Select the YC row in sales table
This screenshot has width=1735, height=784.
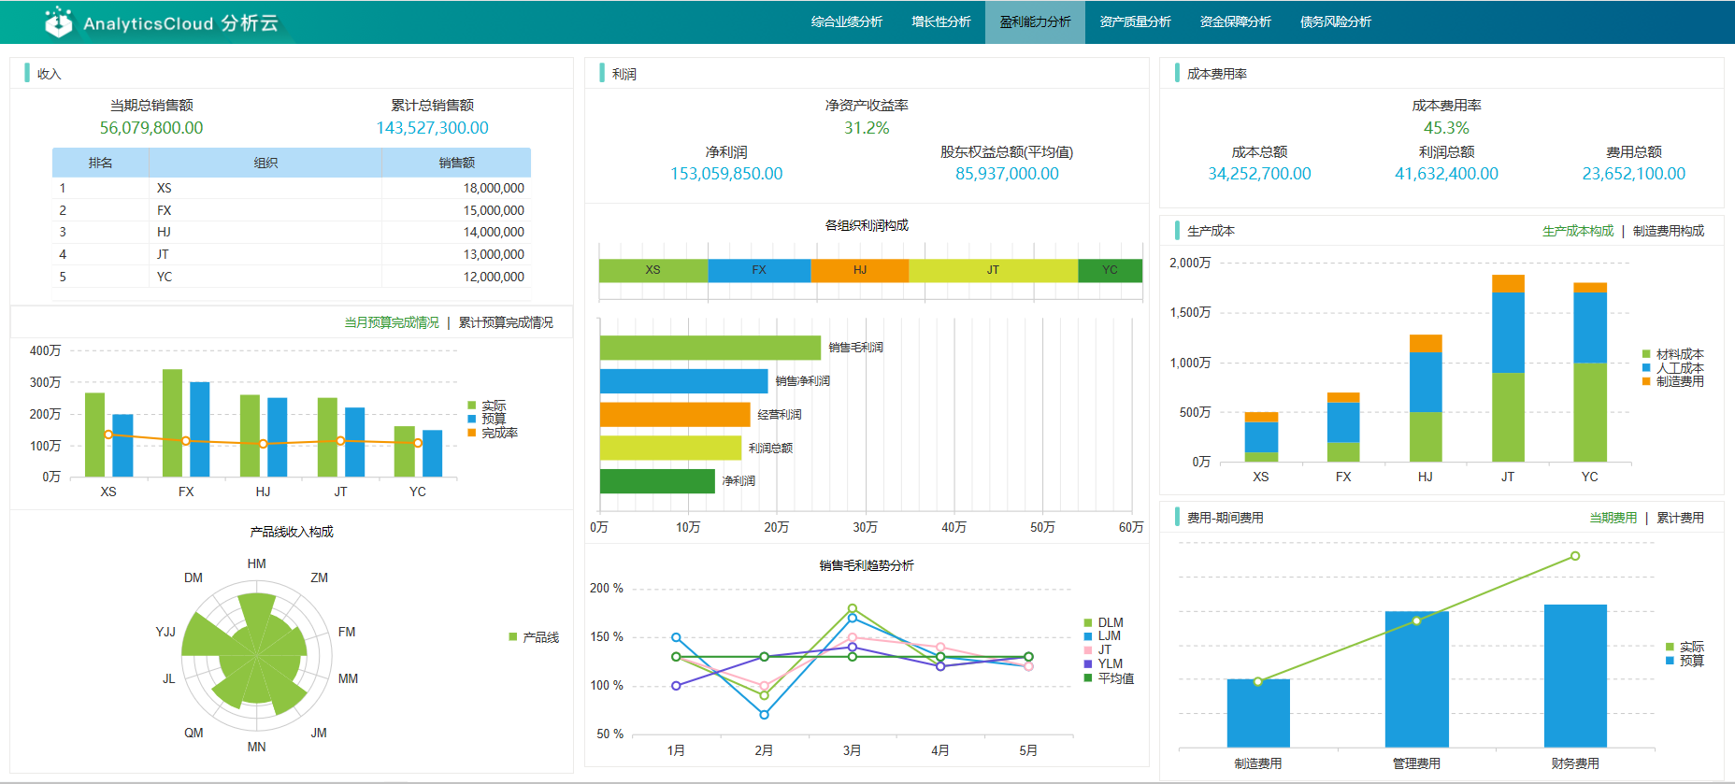click(x=292, y=277)
